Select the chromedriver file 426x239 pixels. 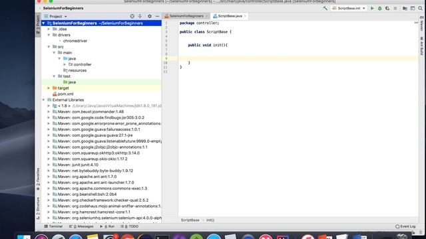[x=75, y=41]
